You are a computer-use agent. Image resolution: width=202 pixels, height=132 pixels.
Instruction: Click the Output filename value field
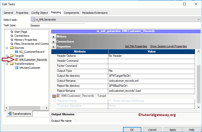(151, 81)
